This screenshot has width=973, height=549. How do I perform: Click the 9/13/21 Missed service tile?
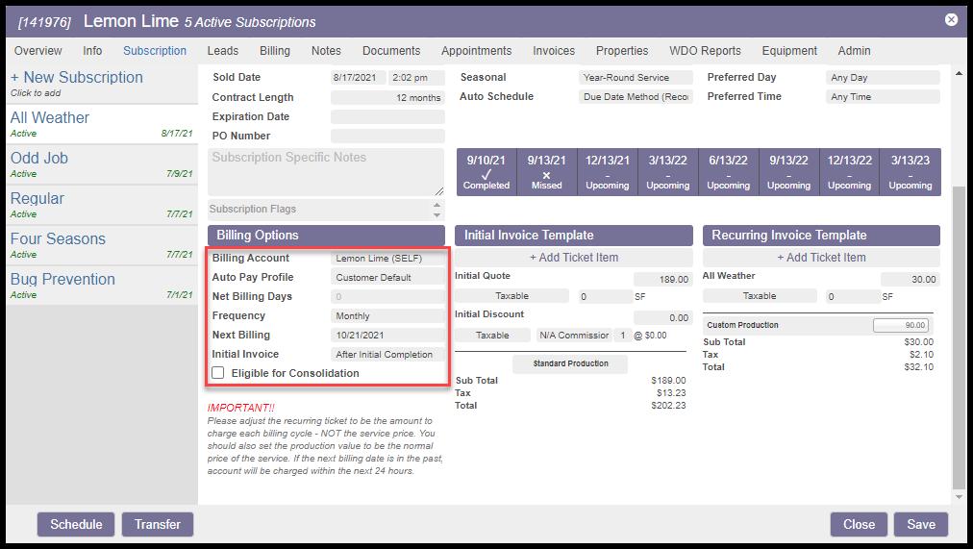pyautogui.click(x=546, y=172)
